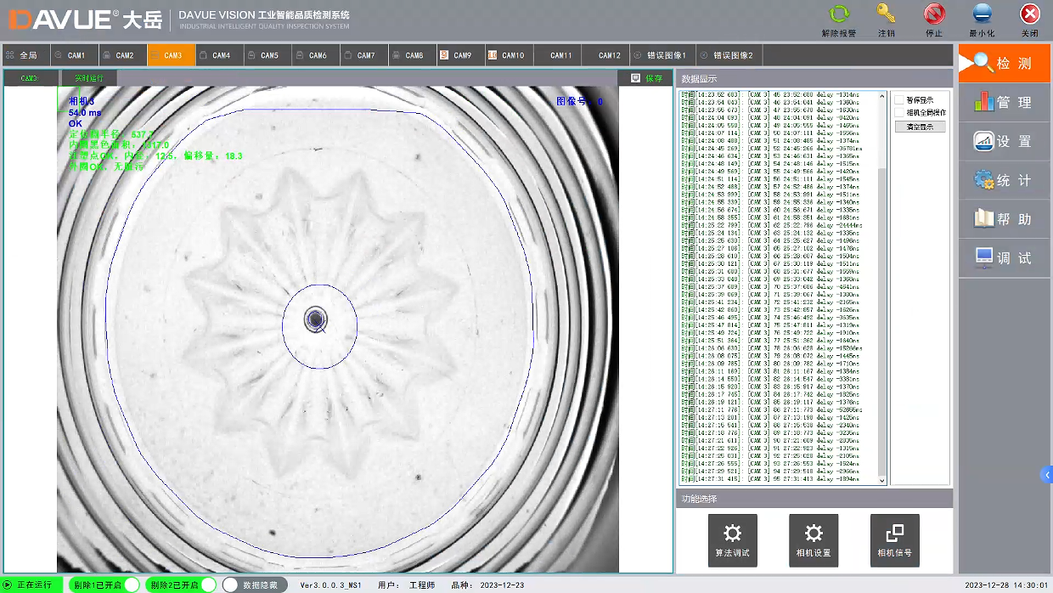Click the 定位圆半径 overlay line
Viewport: 1053px width, 593px height.
(111, 134)
